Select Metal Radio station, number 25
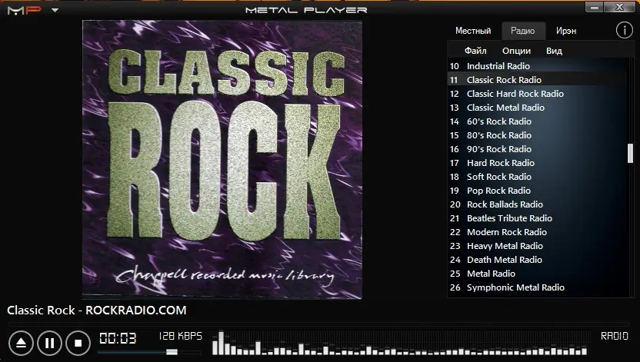640x362 pixels. click(x=537, y=274)
